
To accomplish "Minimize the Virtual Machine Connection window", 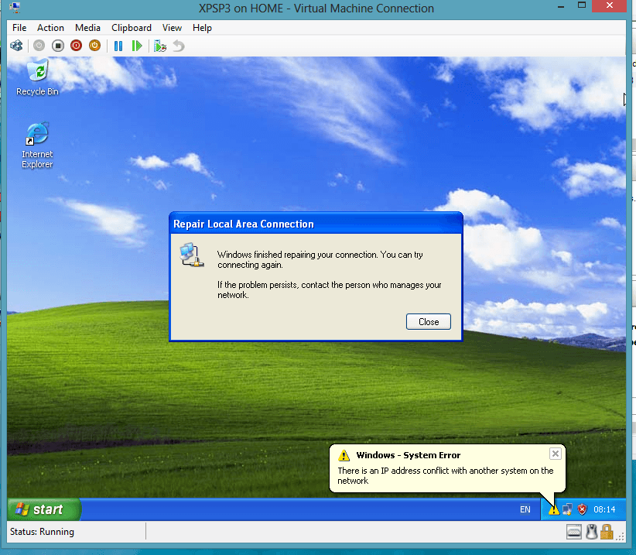I will [561, 7].
